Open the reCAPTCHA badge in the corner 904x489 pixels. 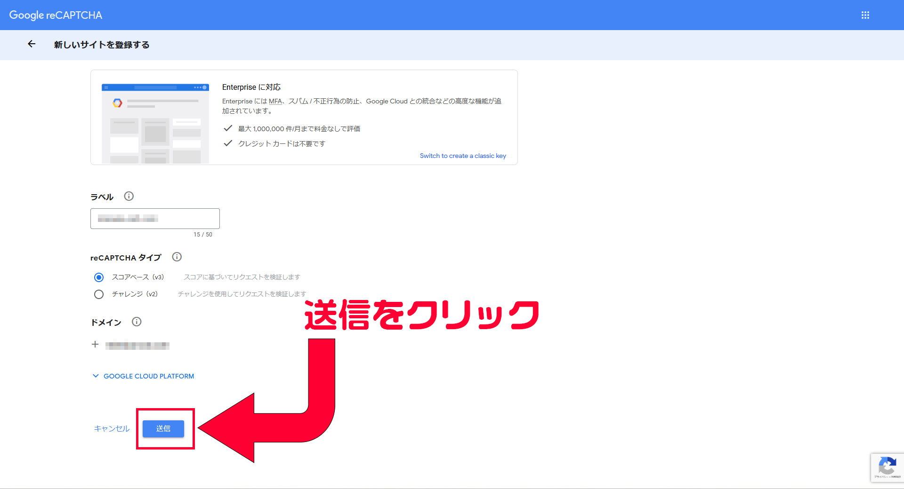887,467
